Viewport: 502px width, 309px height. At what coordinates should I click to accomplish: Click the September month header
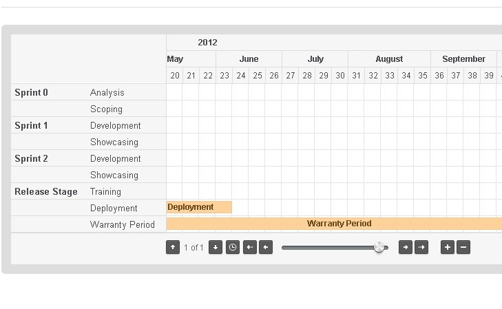[463, 59]
